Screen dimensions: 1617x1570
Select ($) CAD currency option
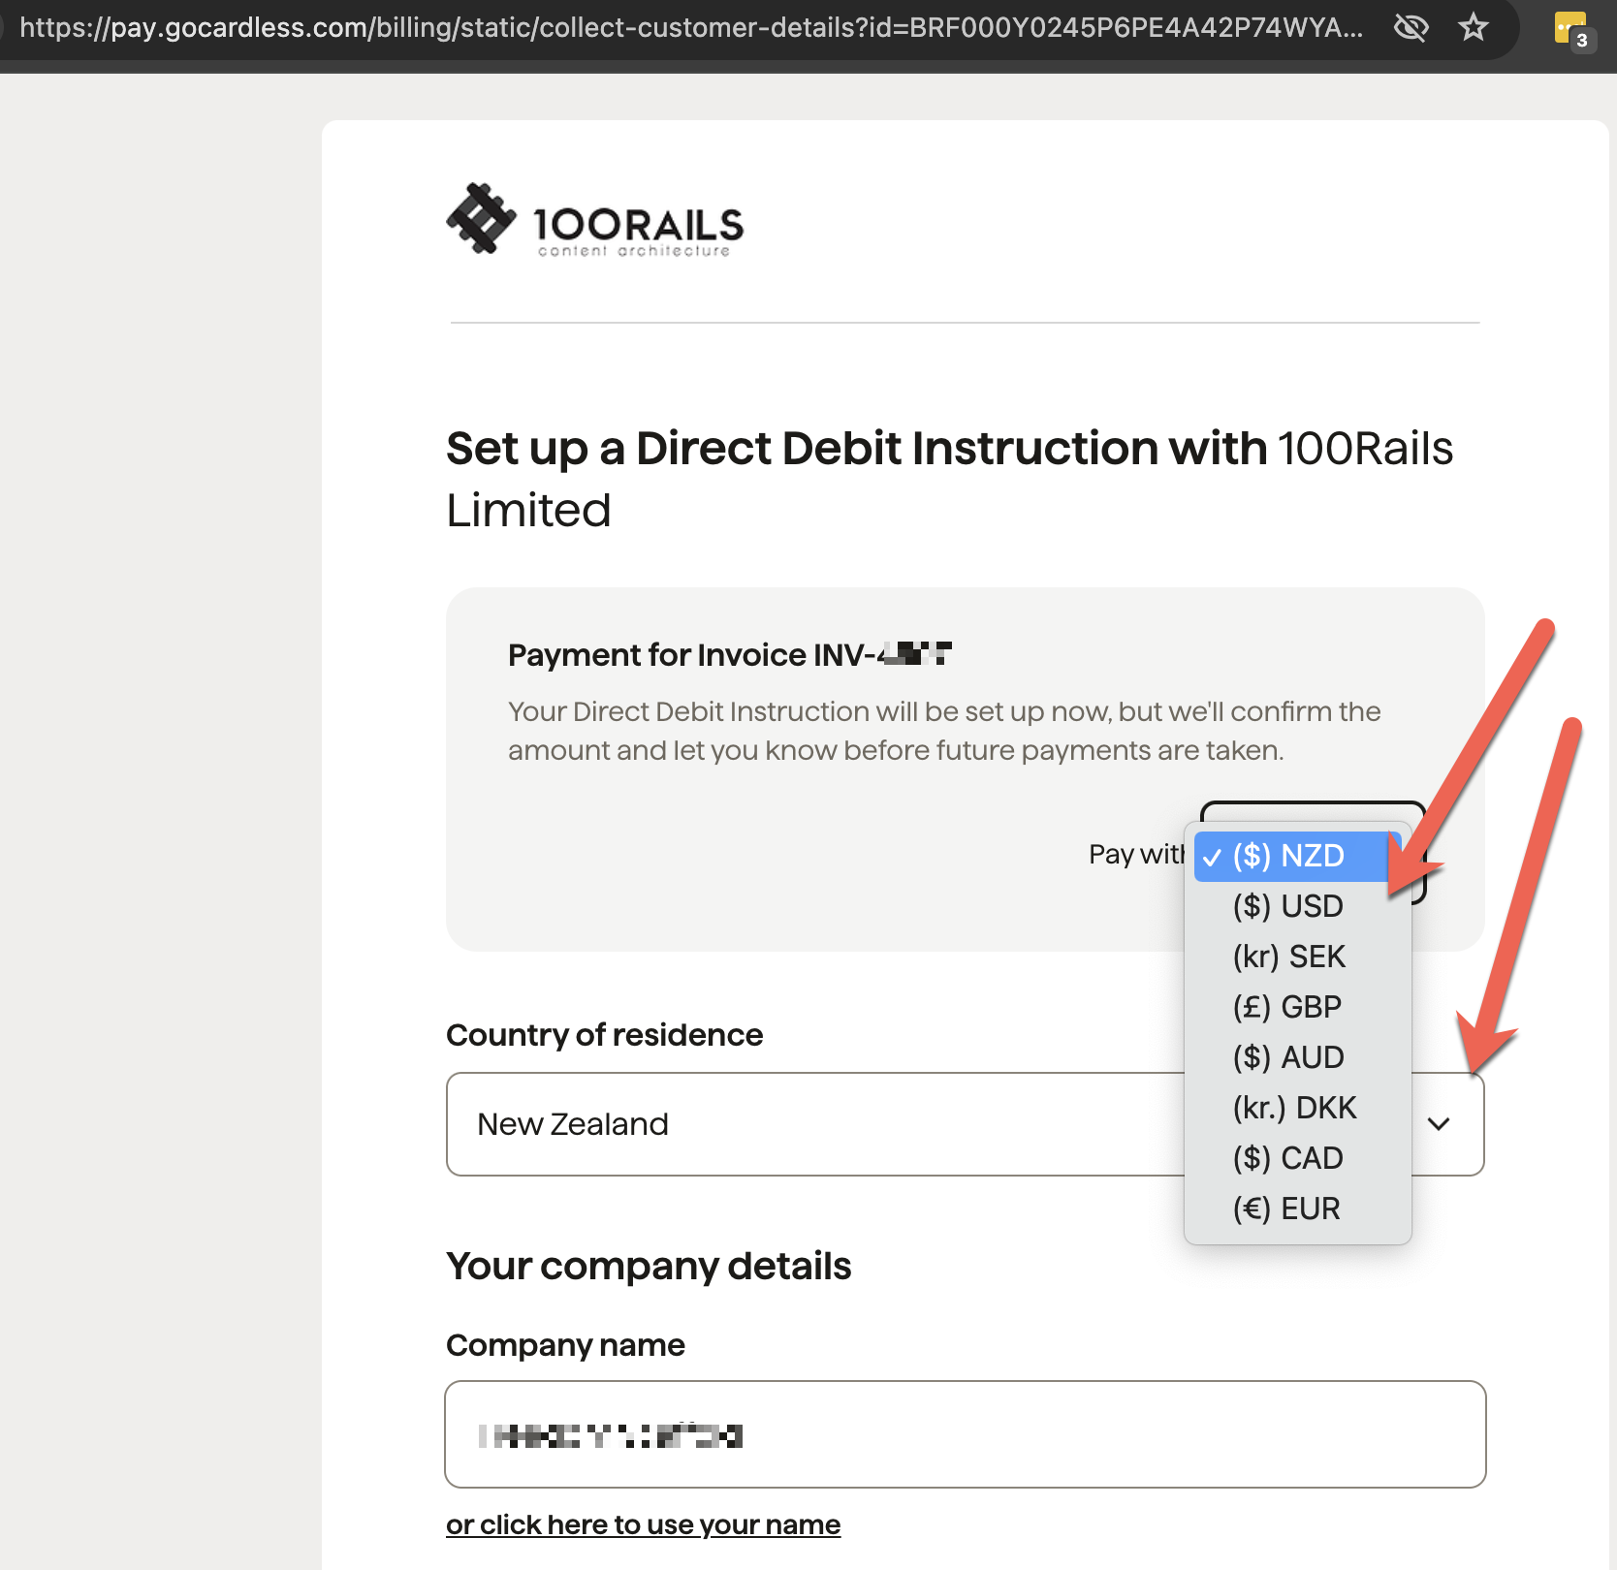(1286, 1158)
